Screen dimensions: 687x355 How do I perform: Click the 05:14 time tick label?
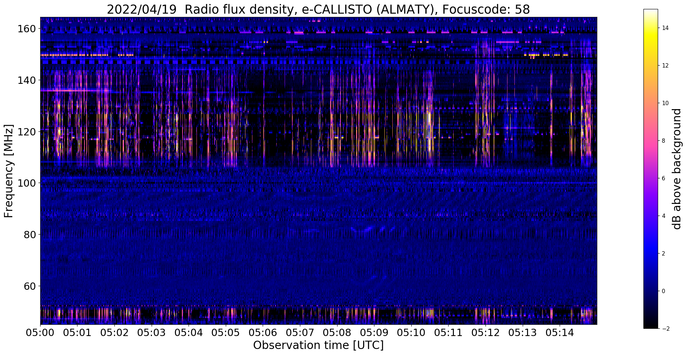point(560,333)
